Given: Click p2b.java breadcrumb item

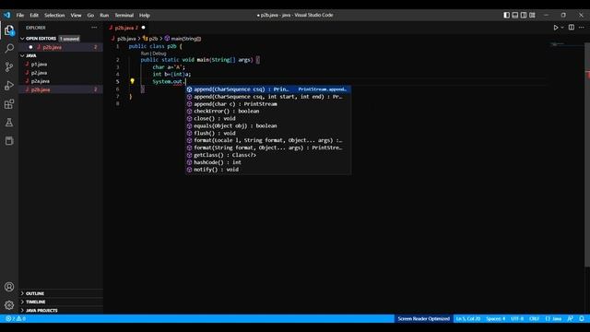Looking at the screenshot, I should tap(126, 39).
